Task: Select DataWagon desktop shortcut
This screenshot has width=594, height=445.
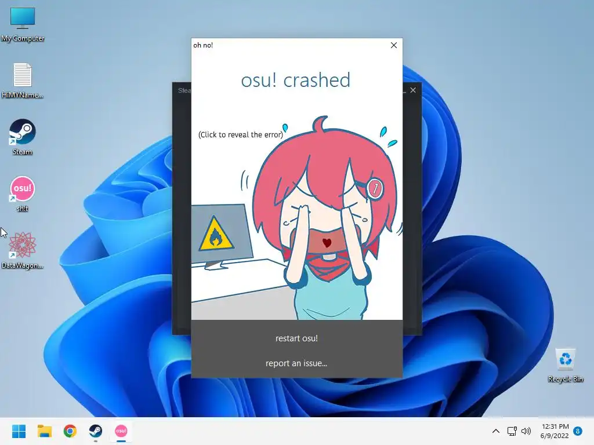Action: (23, 250)
